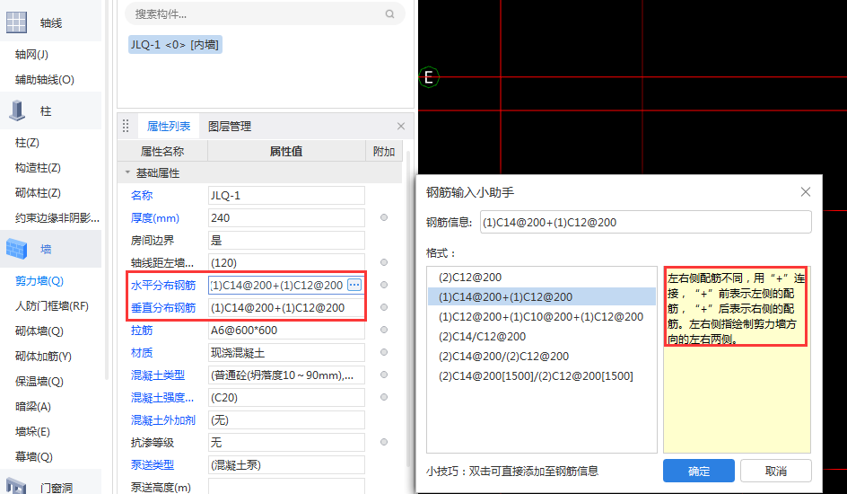
Task: Click the 搜索构件 search field
Action: 265,14
